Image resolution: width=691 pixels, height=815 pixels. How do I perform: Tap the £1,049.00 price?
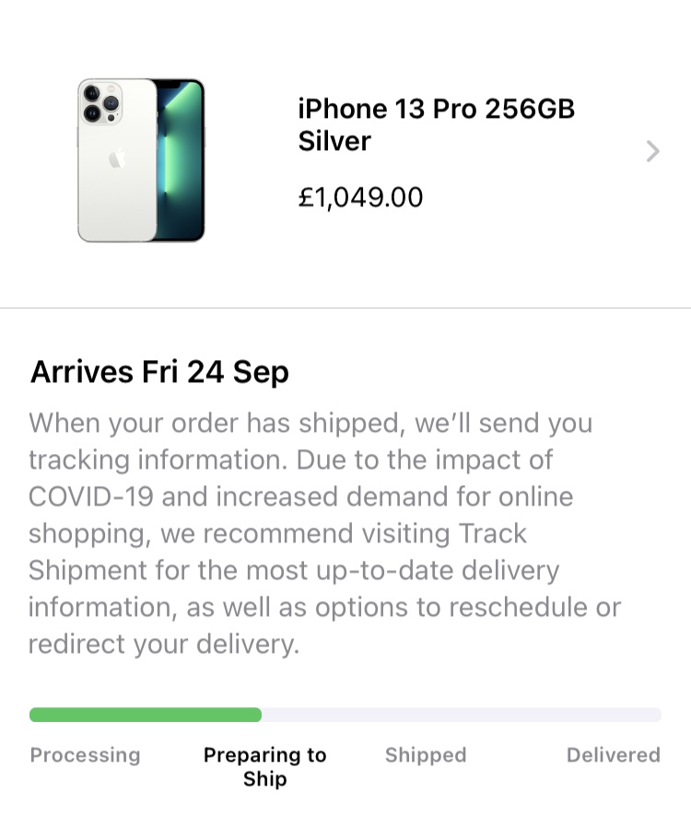pyautogui.click(x=360, y=197)
